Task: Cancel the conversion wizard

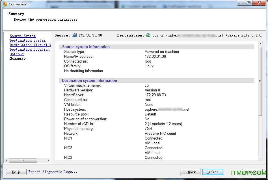Action: pyautogui.click(x=252, y=172)
